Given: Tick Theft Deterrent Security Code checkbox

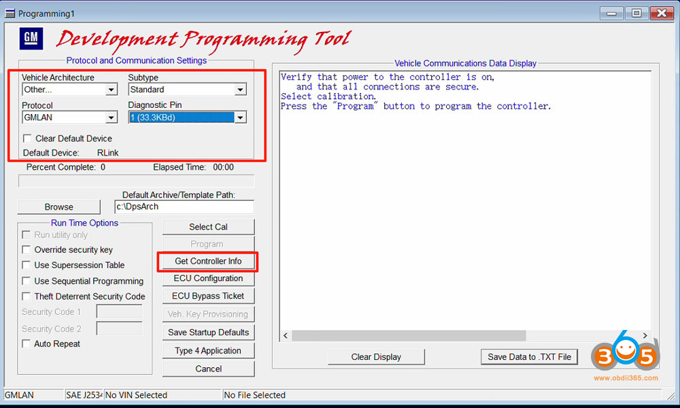Looking at the screenshot, I should pos(27,297).
